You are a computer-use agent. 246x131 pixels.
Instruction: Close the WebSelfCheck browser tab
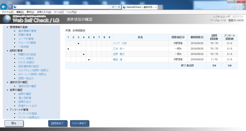[x=156, y=7]
